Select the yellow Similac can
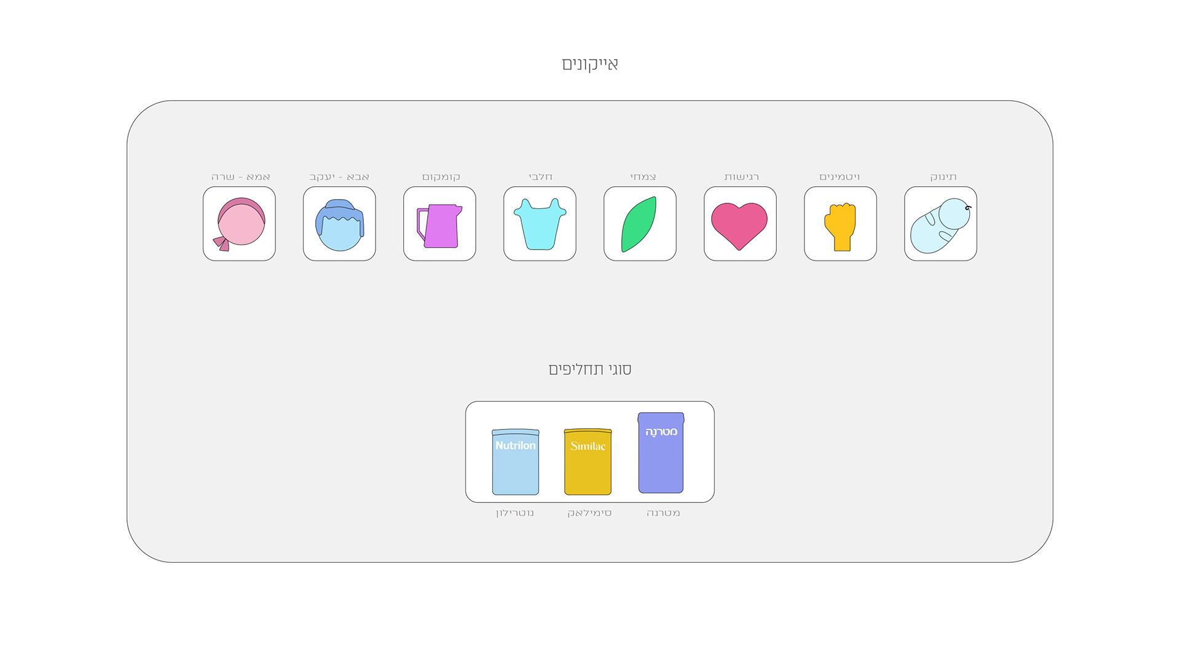 click(588, 462)
